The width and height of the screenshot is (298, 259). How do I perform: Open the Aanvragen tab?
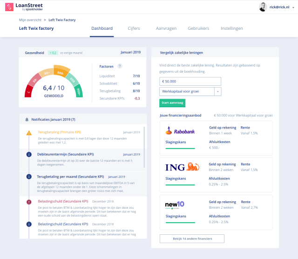(166, 28)
